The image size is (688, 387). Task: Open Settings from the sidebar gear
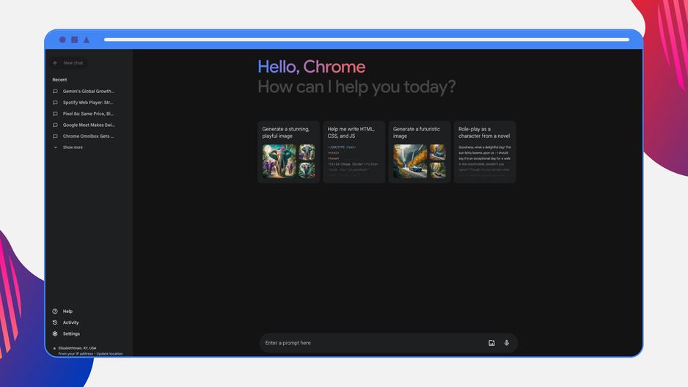[x=66, y=333]
